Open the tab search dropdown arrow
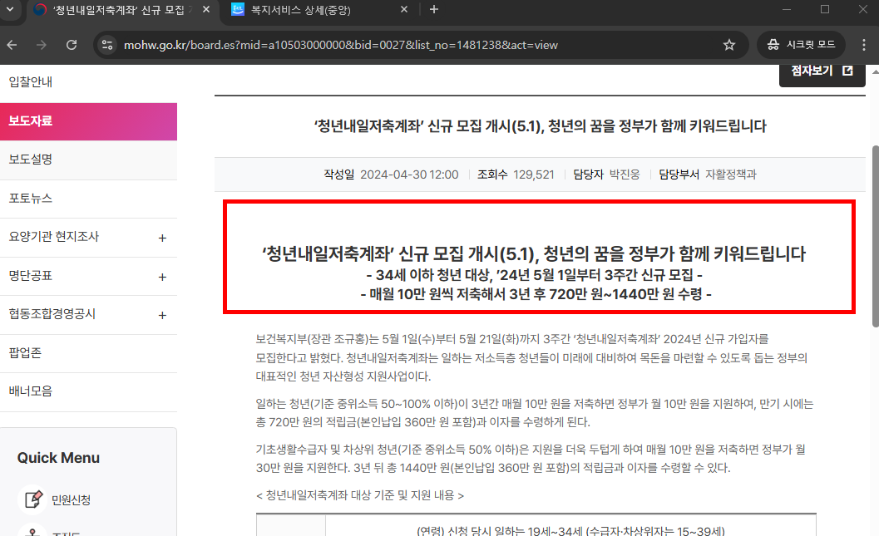This screenshot has height=536, width=879. 10,9
